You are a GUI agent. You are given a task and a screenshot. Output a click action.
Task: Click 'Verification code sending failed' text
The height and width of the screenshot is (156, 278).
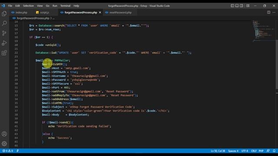tap(83, 126)
